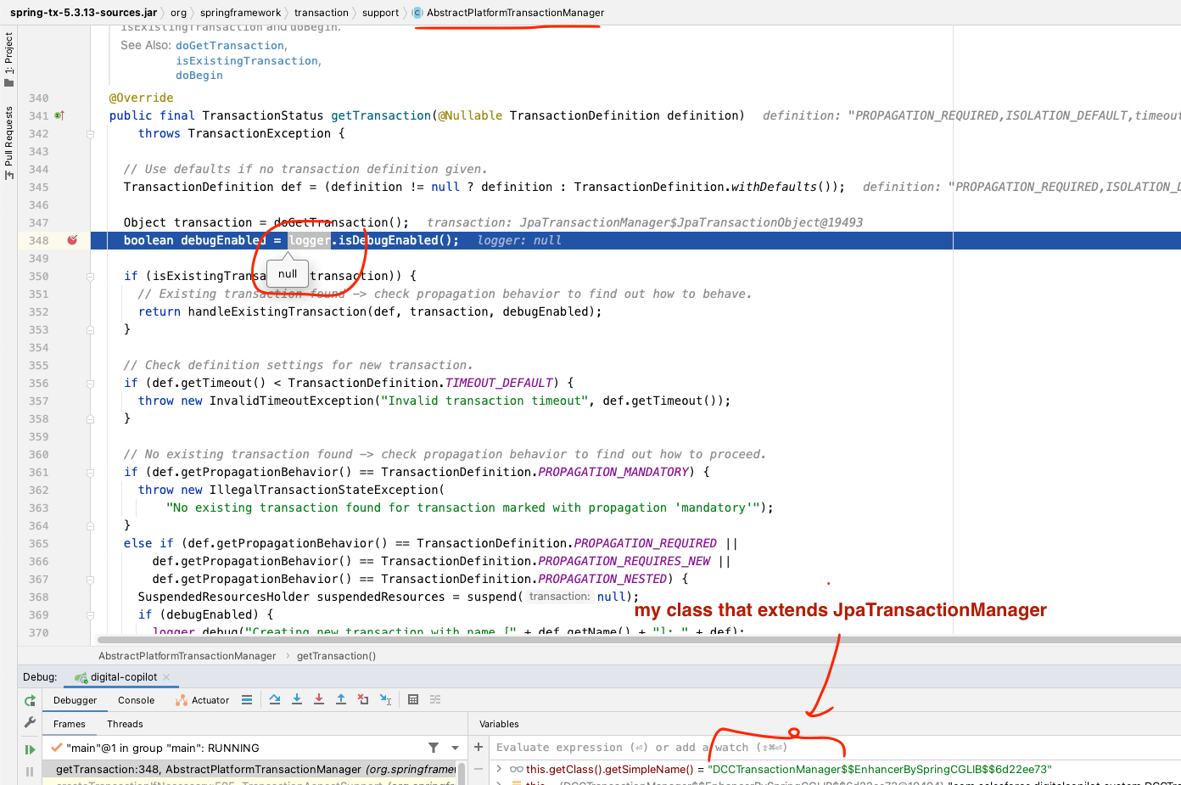Viewport: 1181px width, 785px height.
Task: Remove watch with minus icon
Action: (x=479, y=769)
